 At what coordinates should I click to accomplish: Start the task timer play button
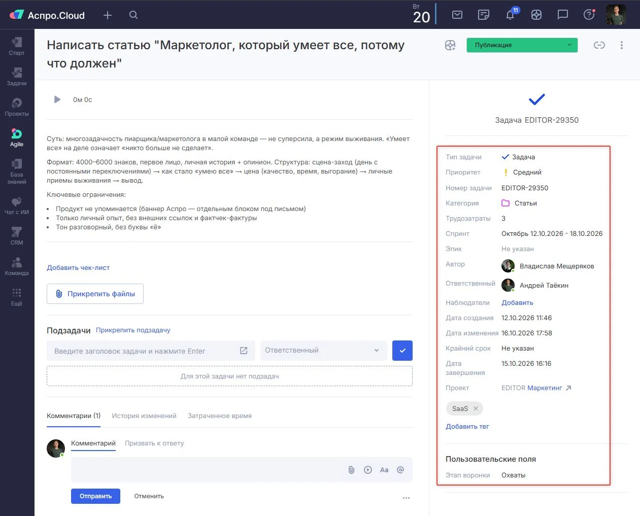[x=57, y=99]
